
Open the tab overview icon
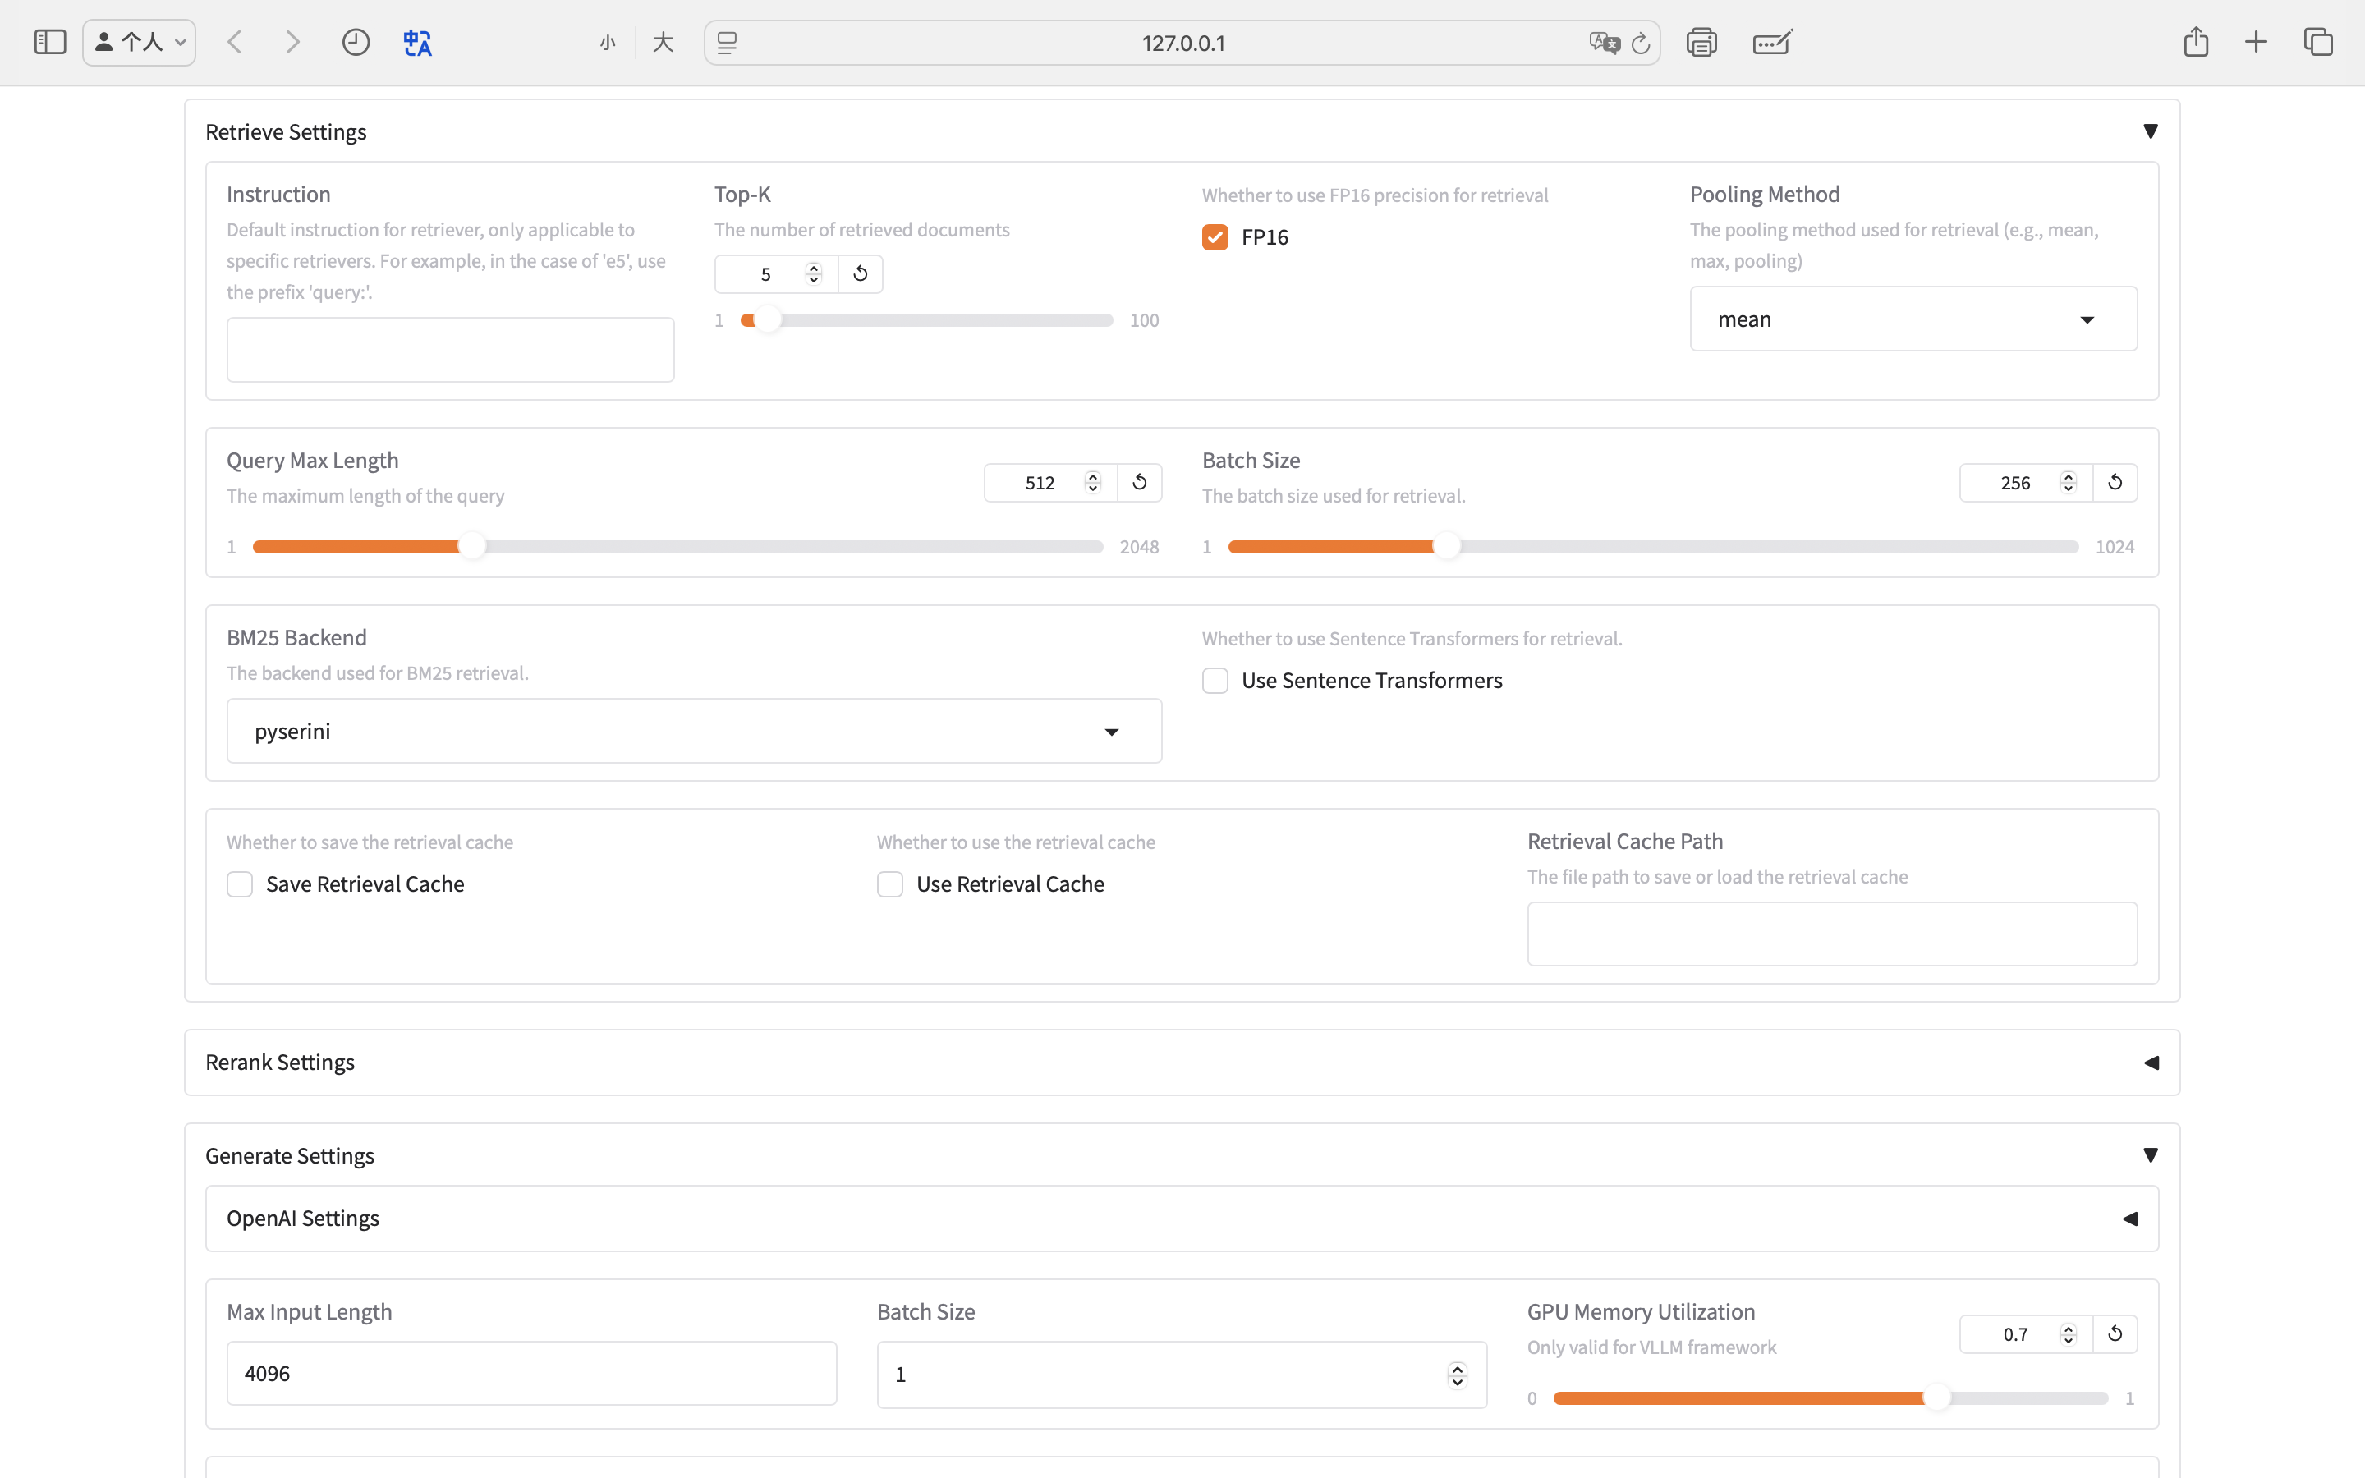tap(2318, 42)
